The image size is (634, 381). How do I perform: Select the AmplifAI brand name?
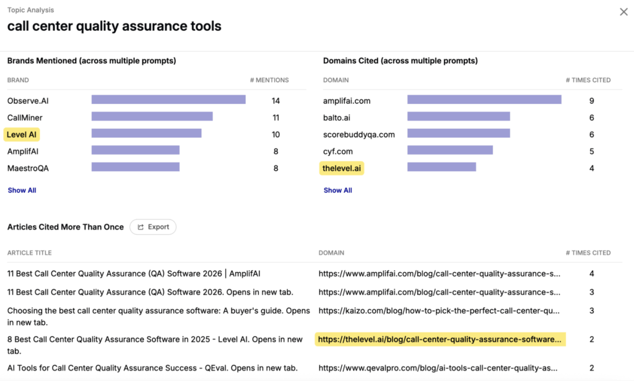23,152
